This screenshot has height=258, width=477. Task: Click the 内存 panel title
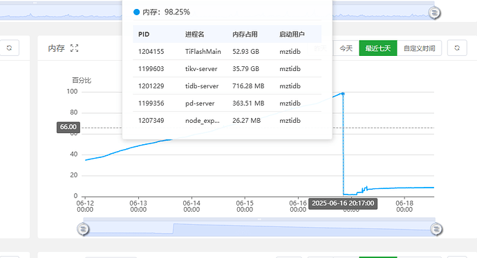point(56,48)
